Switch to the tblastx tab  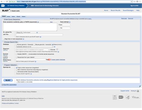24,16
